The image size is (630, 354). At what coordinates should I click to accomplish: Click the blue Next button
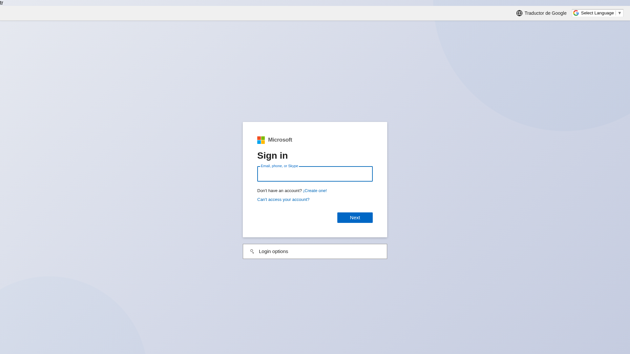tap(355, 218)
